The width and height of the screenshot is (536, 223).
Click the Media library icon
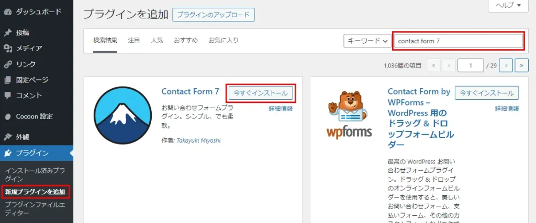click(x=7, y=49)
